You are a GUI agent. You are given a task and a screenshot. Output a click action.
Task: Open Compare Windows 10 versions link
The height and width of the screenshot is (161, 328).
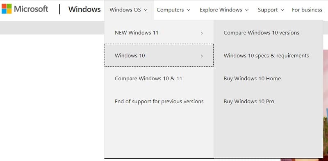tap(261, 33)
